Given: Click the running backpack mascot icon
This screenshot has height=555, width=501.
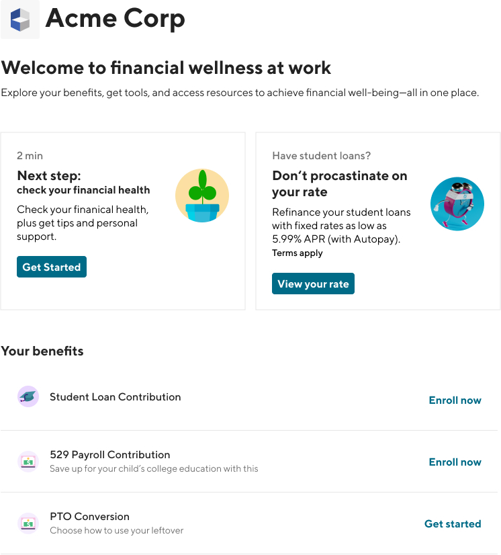Looking at the screenshot, I should [457, 204].
